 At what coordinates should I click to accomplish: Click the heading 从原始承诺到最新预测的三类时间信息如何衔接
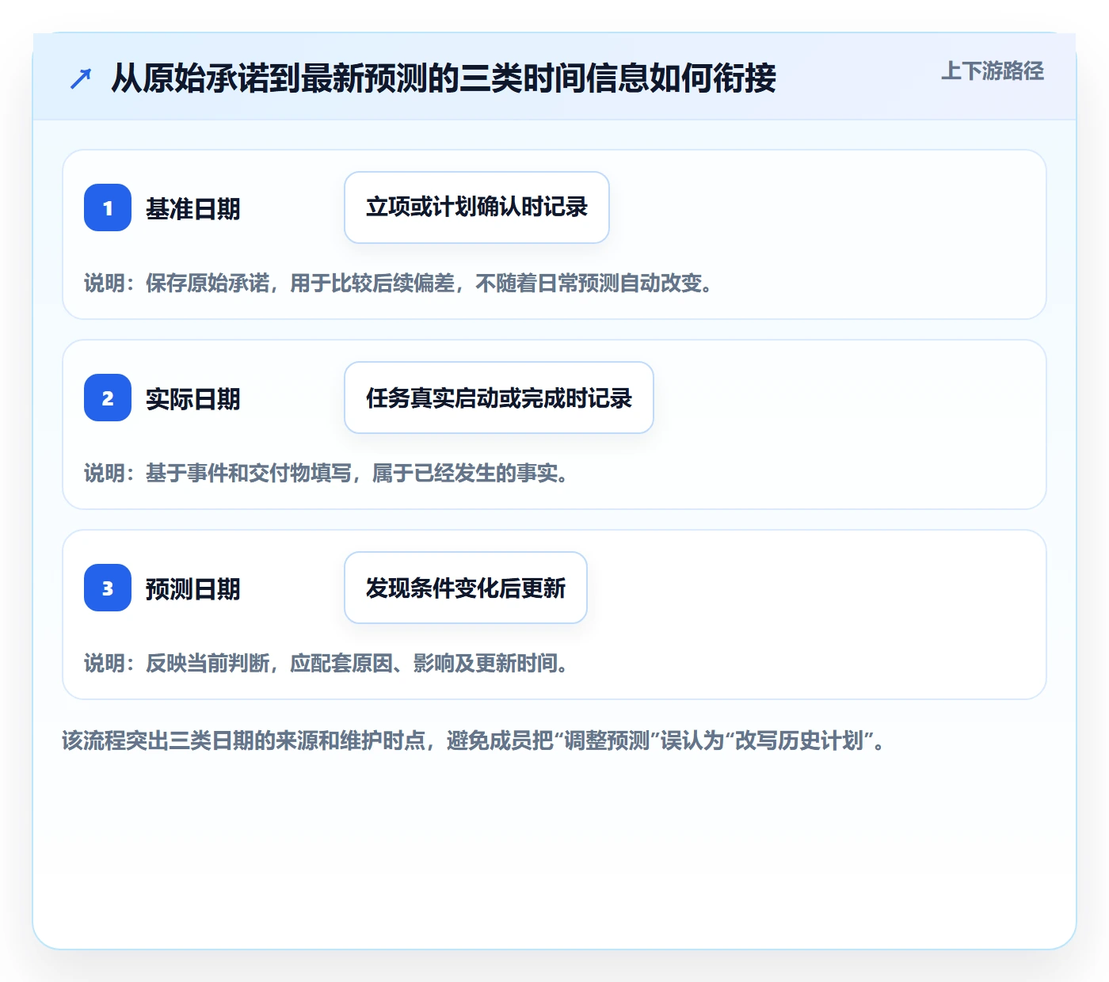tap(444, 78)
